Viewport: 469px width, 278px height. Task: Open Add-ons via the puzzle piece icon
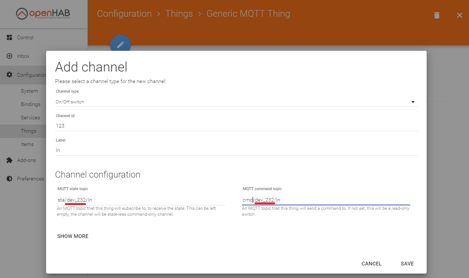coord(9,160)
